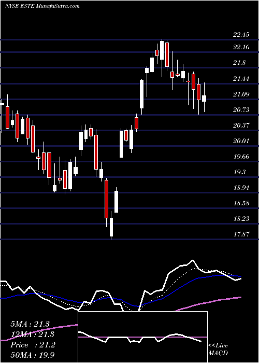This screenshot has width=259, height=363.
Task: Click the 17.87 price level label
Action: [x=241, y=234]
